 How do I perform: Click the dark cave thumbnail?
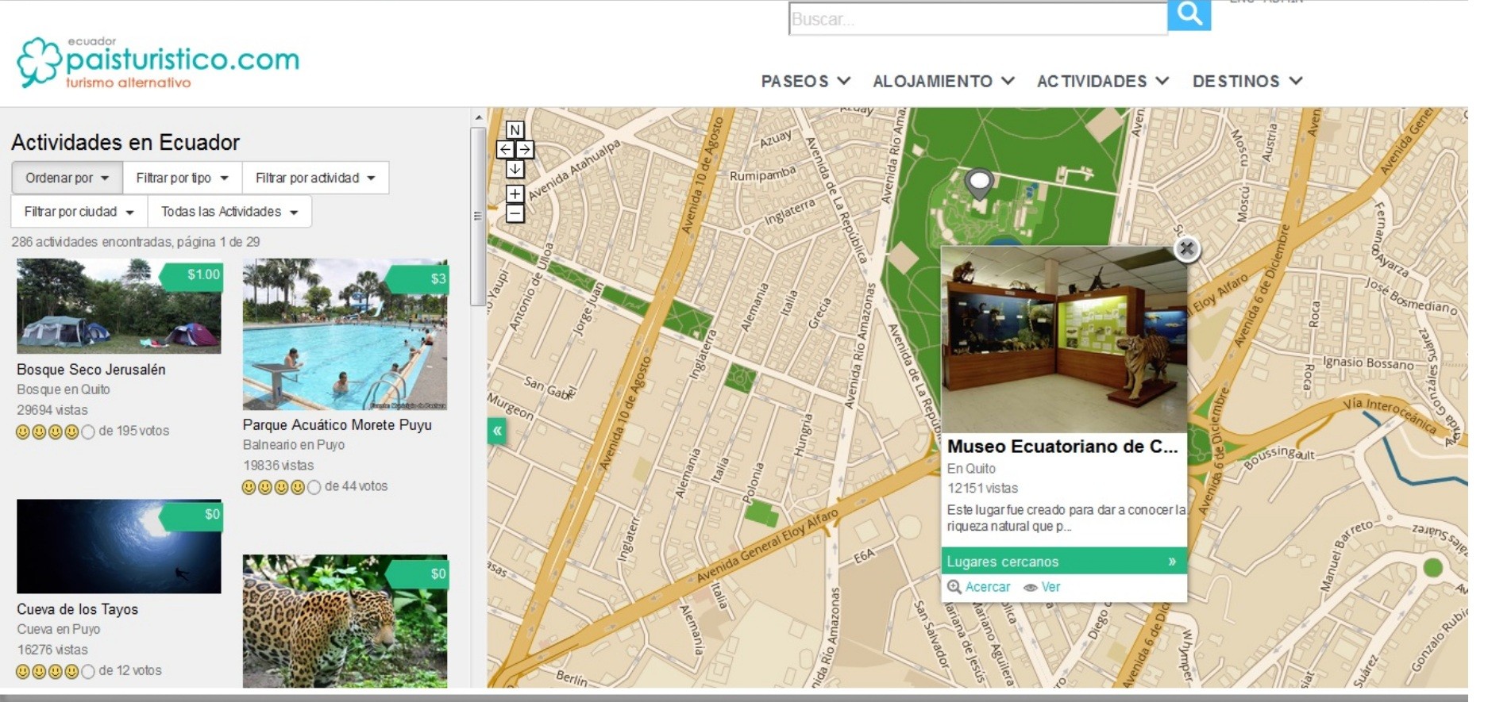click(119, 547)
